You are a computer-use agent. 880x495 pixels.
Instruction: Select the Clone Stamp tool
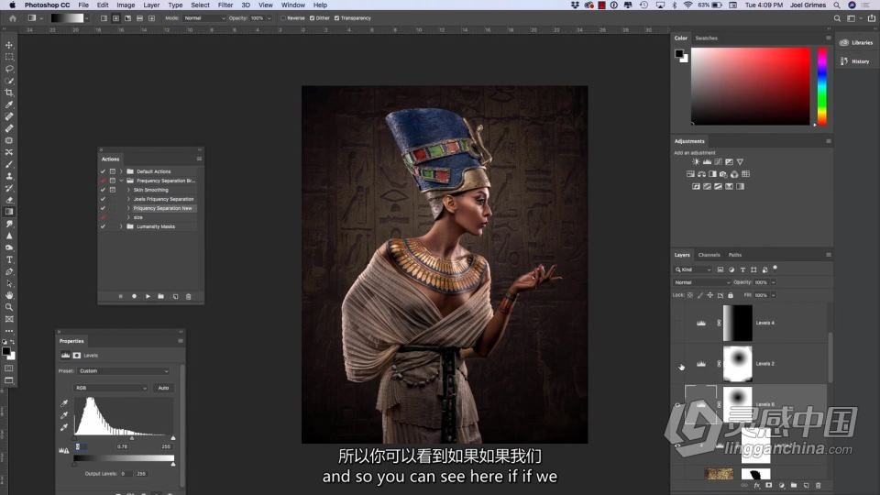pos(9,176)
